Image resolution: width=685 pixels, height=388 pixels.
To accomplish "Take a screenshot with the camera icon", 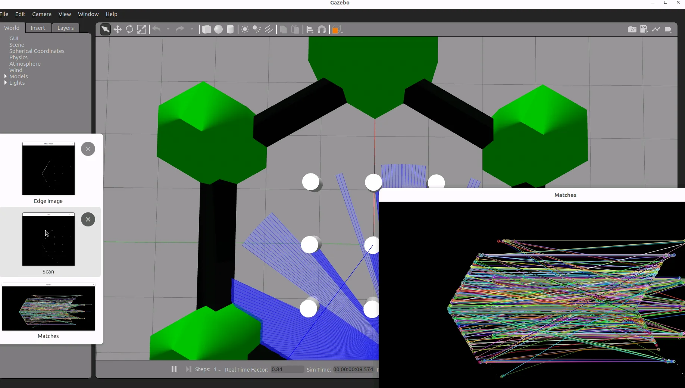I will coord(632,29).
